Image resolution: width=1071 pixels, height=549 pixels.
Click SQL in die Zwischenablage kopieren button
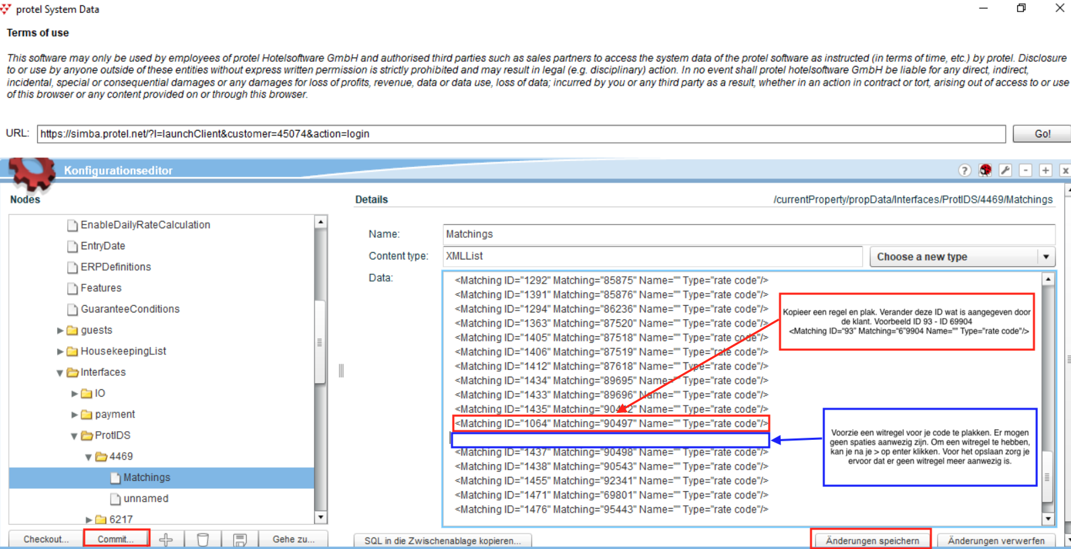pyautogui.click(x=443, y=541)
